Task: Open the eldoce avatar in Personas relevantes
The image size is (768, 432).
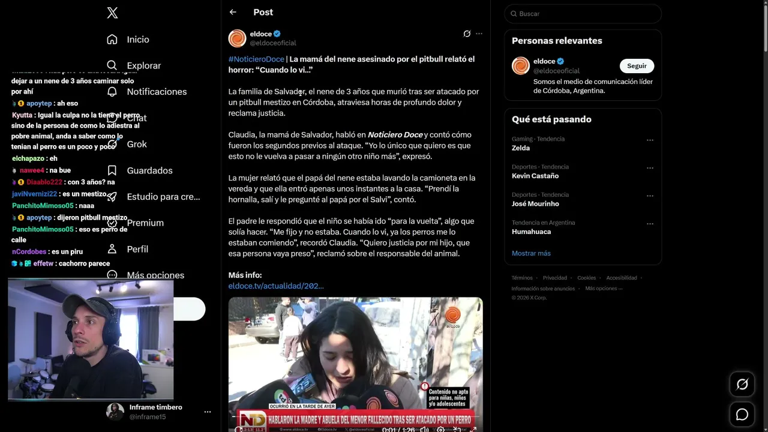Action: pos(521,65)
